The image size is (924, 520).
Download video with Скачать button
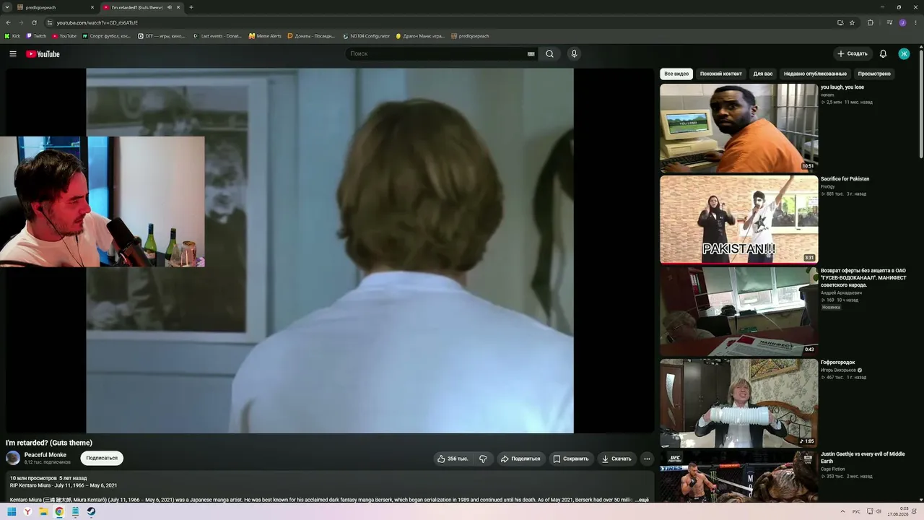616,459
